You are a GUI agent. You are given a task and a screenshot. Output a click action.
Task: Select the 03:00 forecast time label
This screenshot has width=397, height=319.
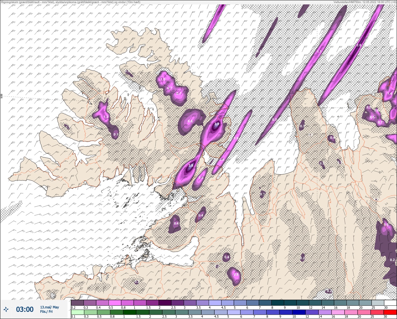click(x=25, y=309)
